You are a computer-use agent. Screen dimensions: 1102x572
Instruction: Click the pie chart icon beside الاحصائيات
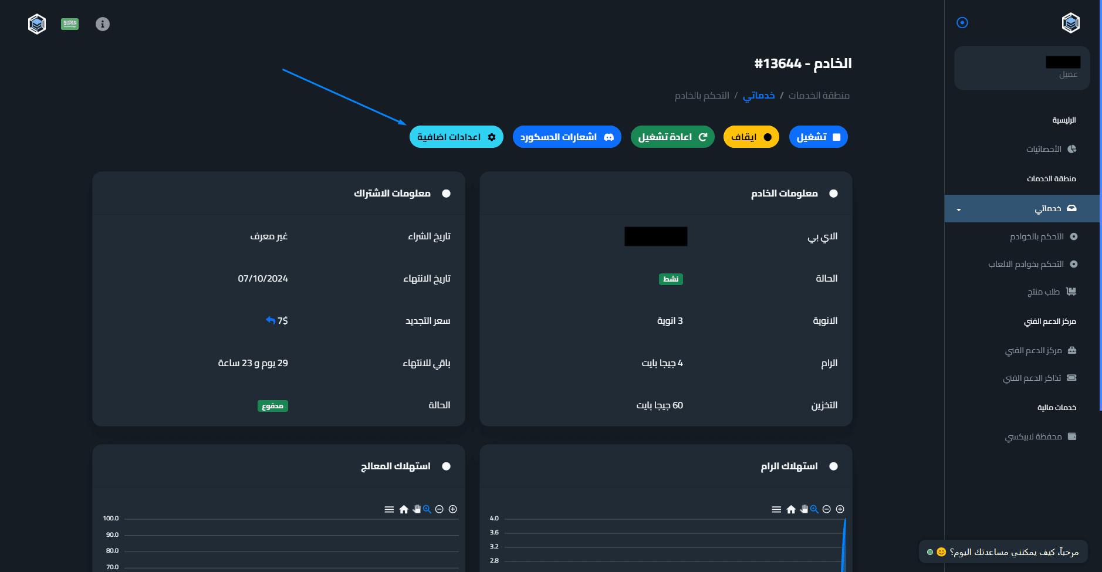point(1072,149)
